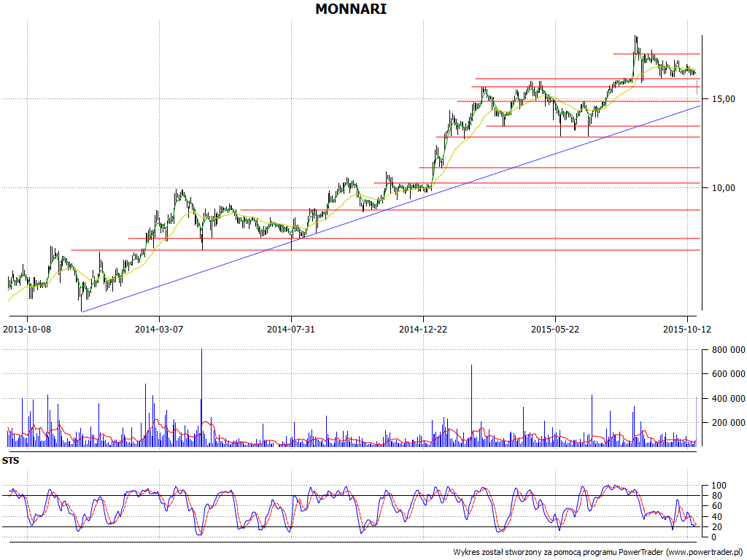Click the 200 000 volume axis label
Screen dimensions: 747x560
[729, 423]
